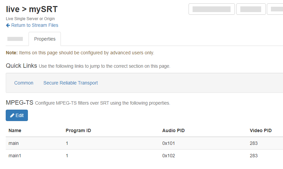283x169 pixels.
Task: Select the greyed-out tab left of Properties
Action: pyautogui.click(x=15, y=39)
